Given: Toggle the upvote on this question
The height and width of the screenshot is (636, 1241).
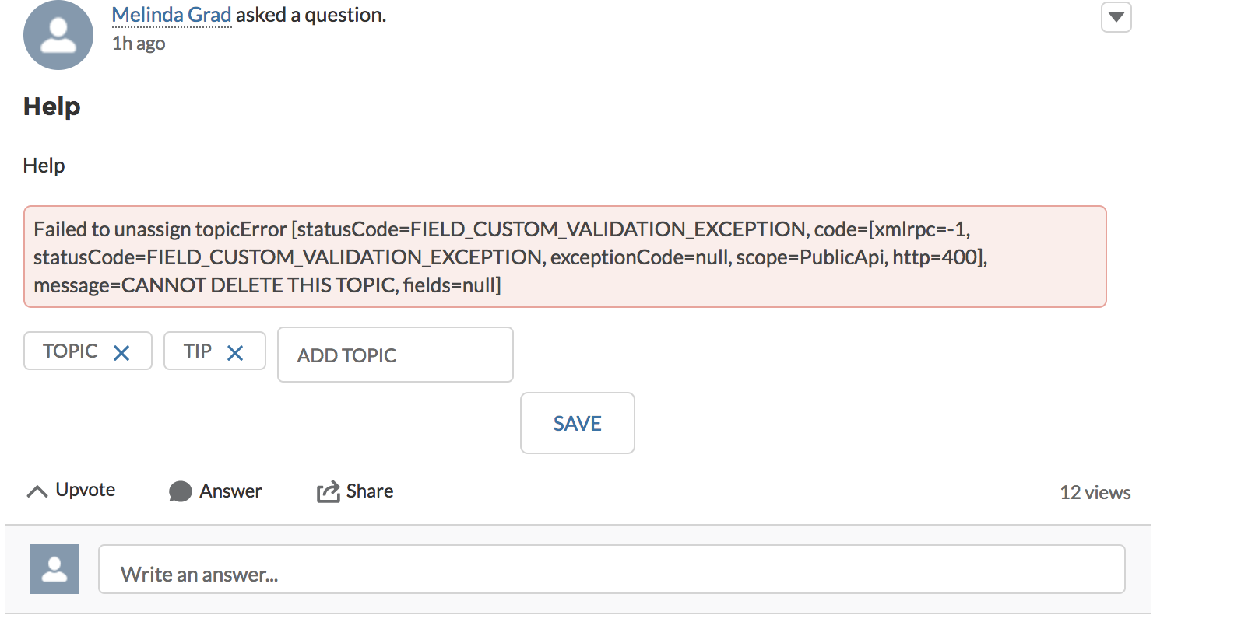Looking at the screenshot, I should [x=71, y=490].
